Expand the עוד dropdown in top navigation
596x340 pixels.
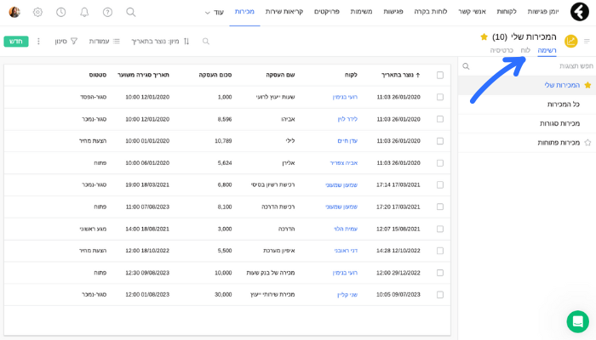215,12
